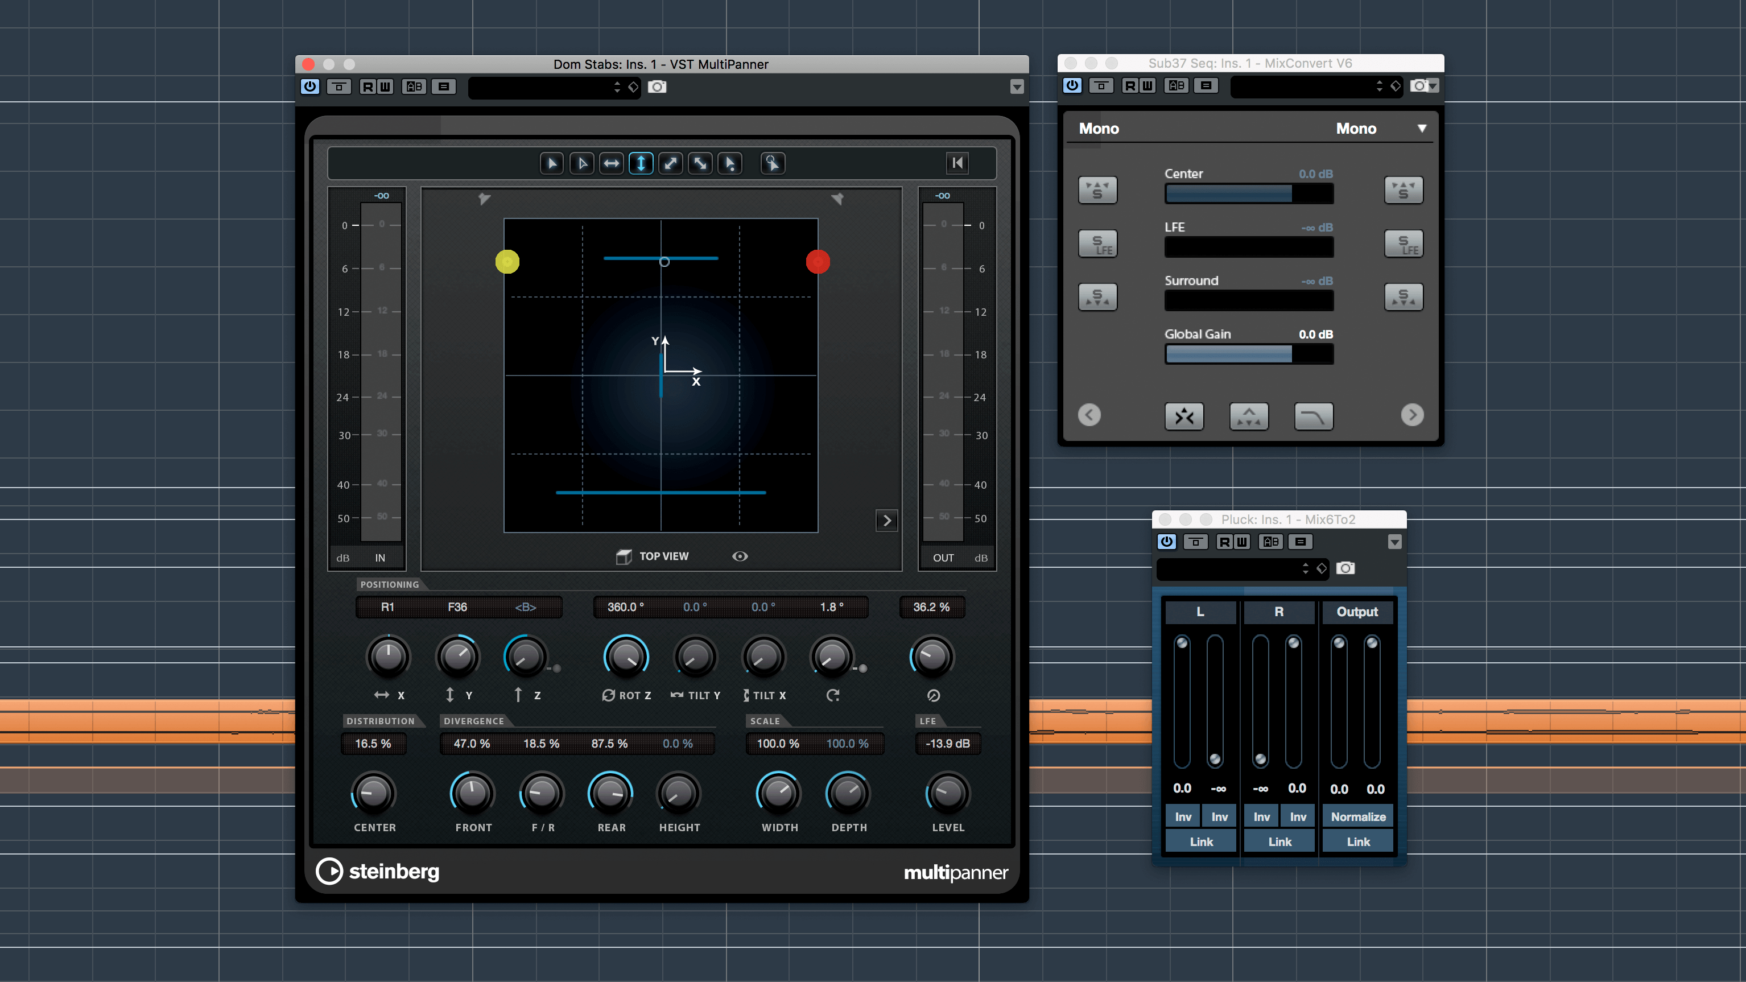Click the camera icon in MixConvert V6 window

coord(1419,85)
